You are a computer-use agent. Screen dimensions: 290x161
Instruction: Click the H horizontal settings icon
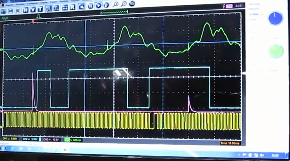tap(26, 10)
